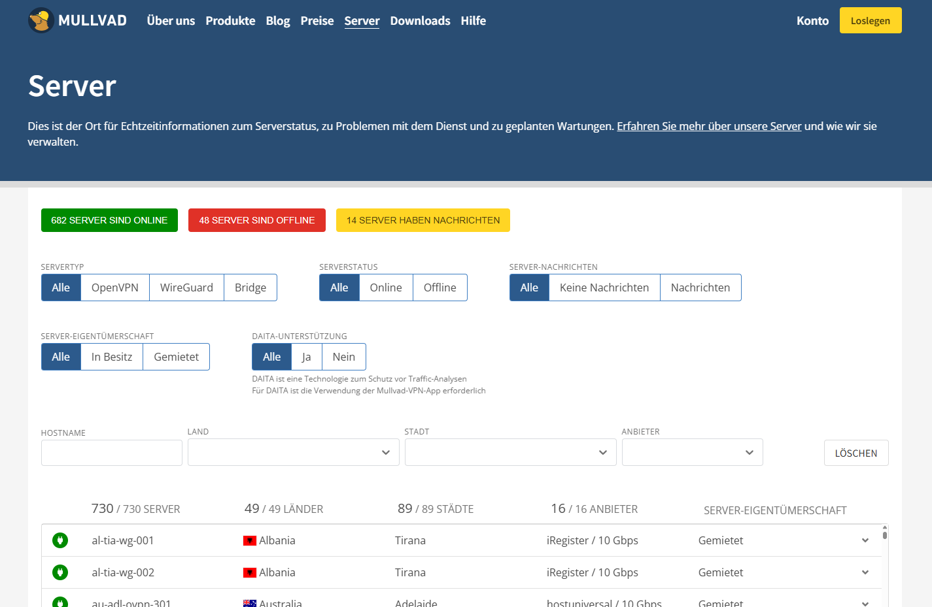This screenshot has width=932, height=607.
Task: Filter server type by WireGuard
Action: [186, 287]
